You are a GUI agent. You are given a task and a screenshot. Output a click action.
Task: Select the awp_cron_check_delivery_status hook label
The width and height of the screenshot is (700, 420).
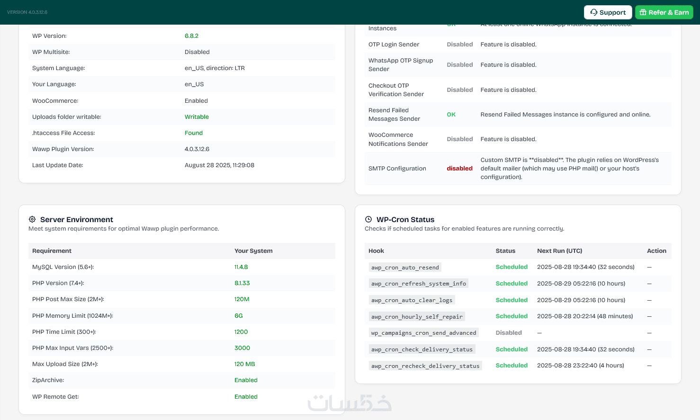pyautogui.click(x=422, y=349)
